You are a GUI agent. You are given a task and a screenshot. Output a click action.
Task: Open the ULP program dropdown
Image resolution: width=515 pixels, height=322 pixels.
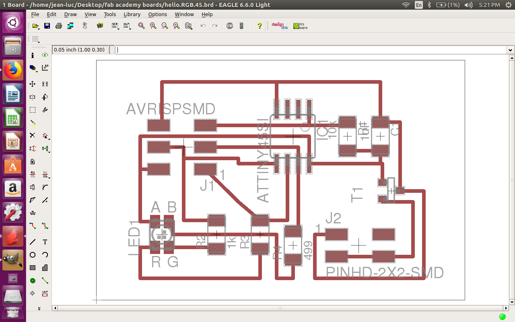127,26
